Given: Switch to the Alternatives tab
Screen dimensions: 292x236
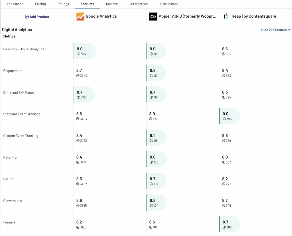Looking at the screenshot, I should (x=139, y=4).
